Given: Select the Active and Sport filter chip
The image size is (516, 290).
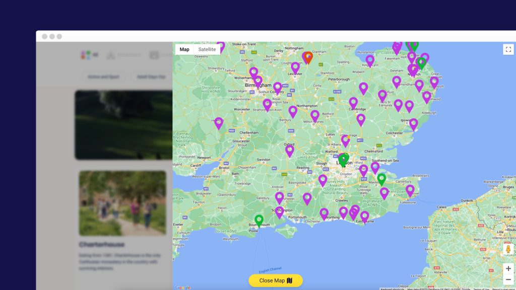Looking at the screenshot, I should click(103, 77).
